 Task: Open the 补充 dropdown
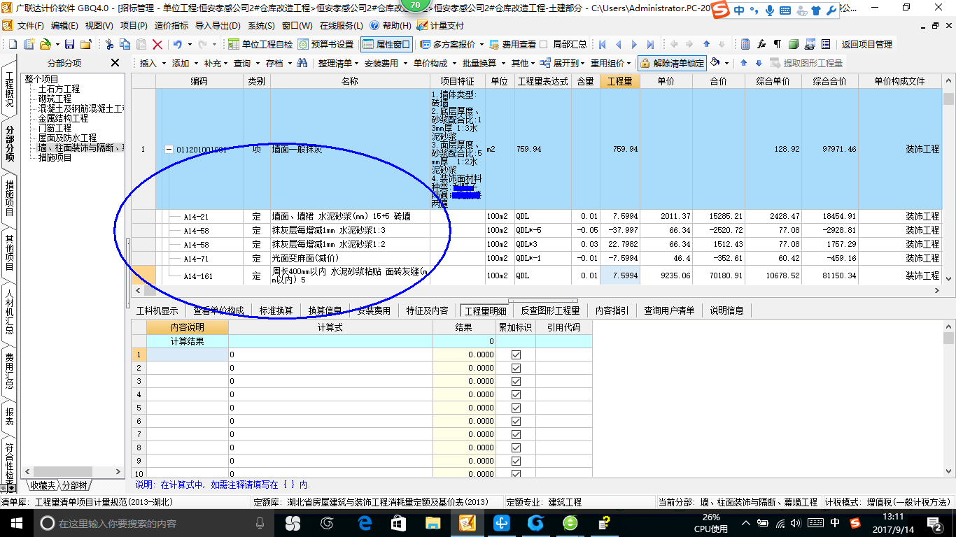click(x=216, y=63)
